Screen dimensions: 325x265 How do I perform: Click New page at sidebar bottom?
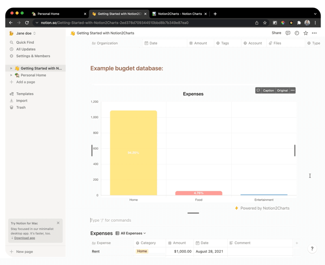tap(24, 252)
